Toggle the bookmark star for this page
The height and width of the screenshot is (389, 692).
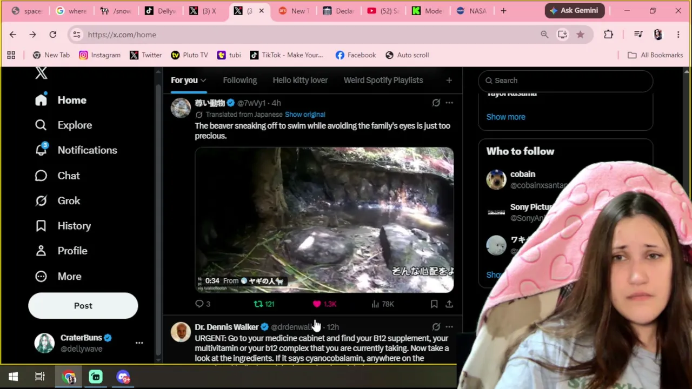(x=580, y=35)
